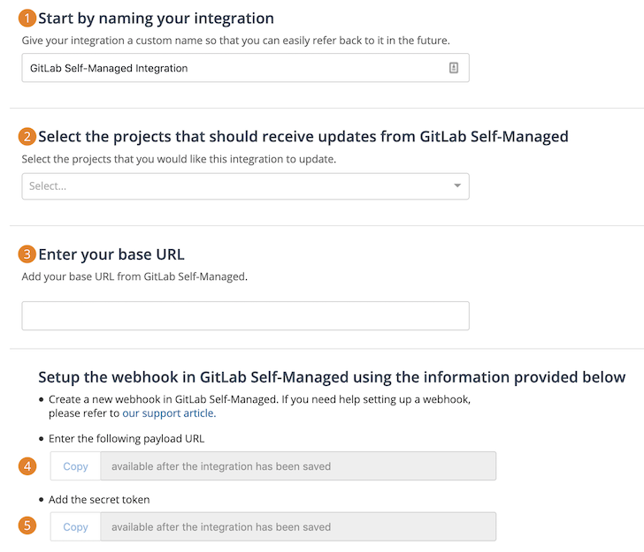The image size is (644, 552).
Task: Click the orange step 1 badge
Action: (x=28, y=18)
